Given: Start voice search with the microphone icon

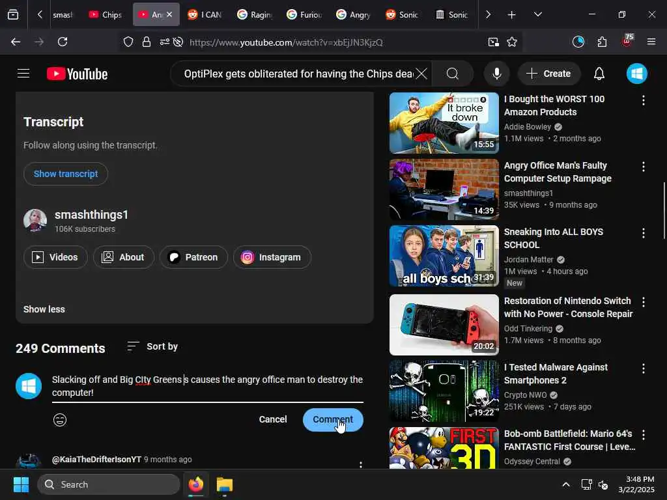Looking at the screenshot, I should [x=496, y=74].
